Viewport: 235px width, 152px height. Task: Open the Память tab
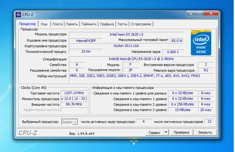pos(72,24)
